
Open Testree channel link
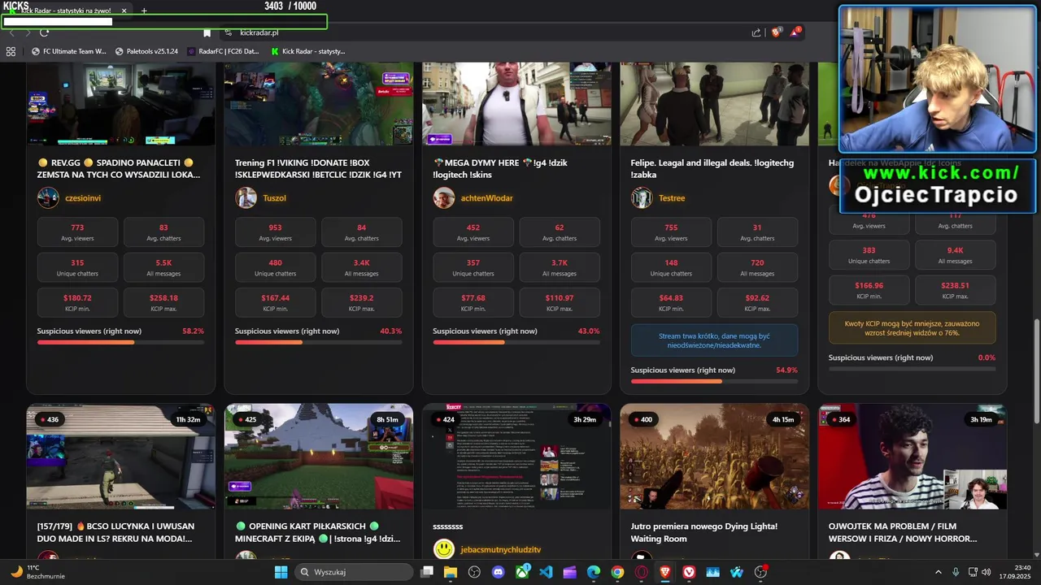[672, 197]
